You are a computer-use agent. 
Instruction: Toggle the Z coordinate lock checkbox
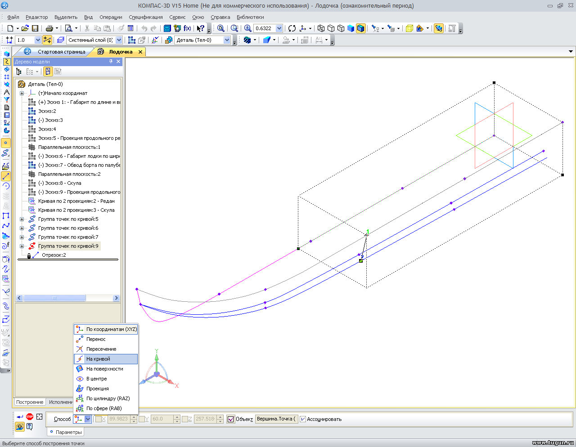tap(184, 419)
